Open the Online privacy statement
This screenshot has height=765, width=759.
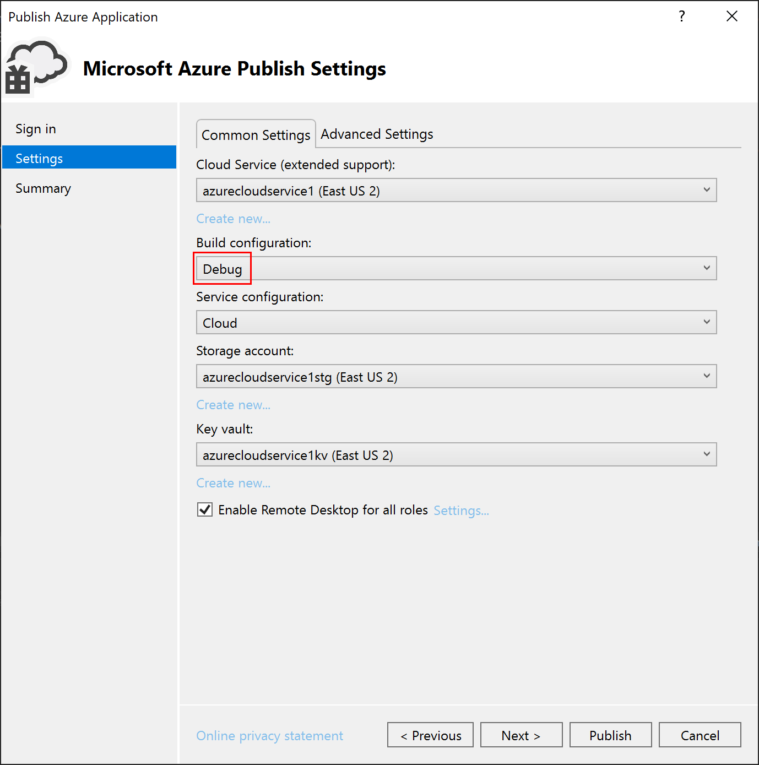tap(269, 735)
